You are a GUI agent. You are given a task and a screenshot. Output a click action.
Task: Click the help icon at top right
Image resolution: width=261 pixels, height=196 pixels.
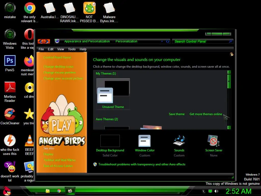click(231, 54)
